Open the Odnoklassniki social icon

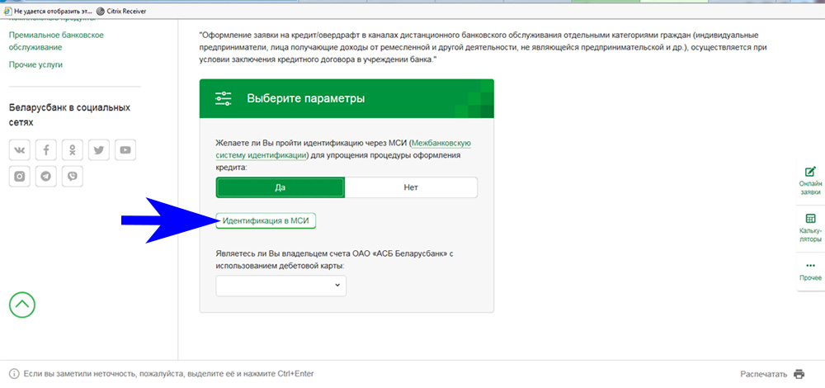pyautogui.click(x=72, y=150)
